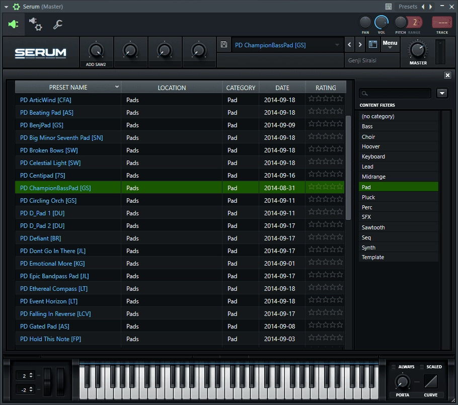Image resolution: width=458 pixels, height=405 pixels.
Task: Sort by LOCATION column header
Action: (x=172, y=88)
